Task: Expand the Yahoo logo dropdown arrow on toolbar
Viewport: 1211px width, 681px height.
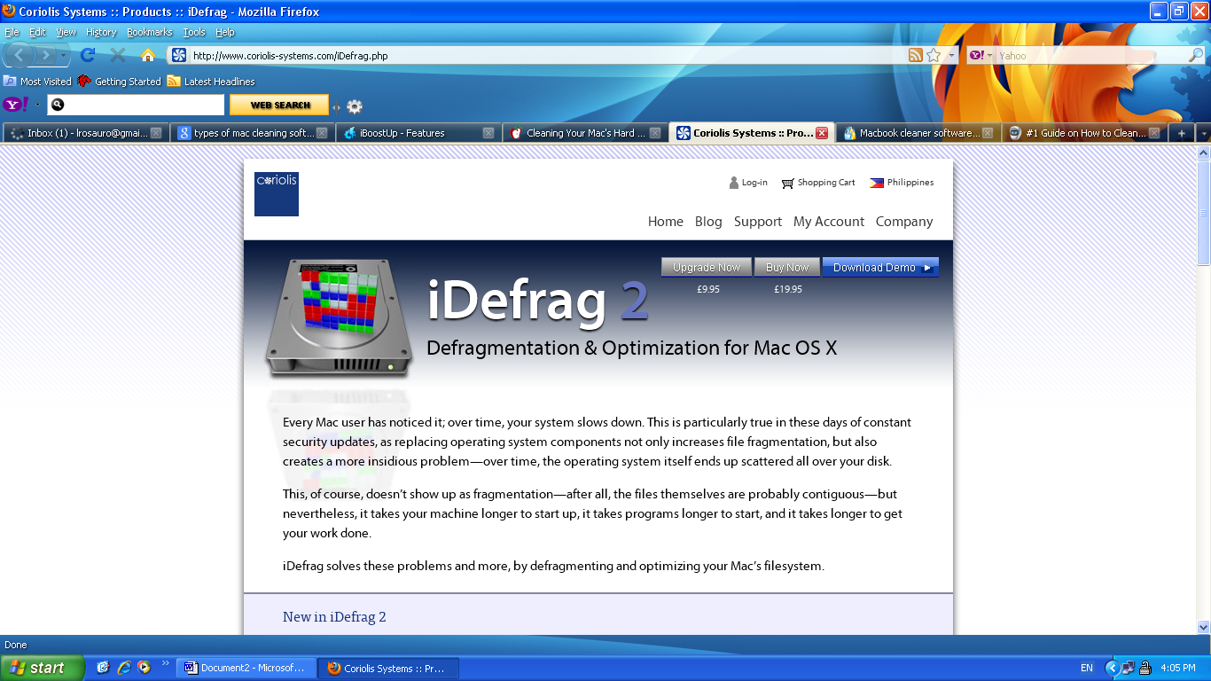Action: pyautogui.click(x=37, y=106)
